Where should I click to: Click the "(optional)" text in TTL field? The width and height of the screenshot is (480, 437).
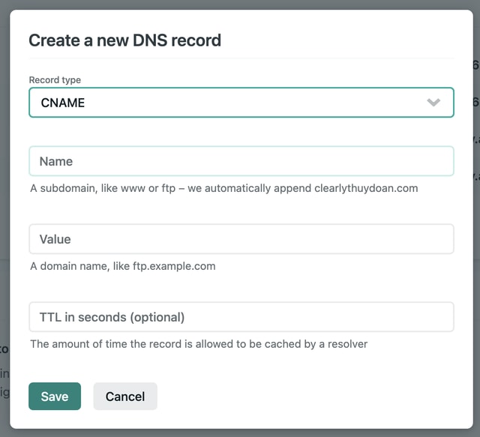click(157, 317)
